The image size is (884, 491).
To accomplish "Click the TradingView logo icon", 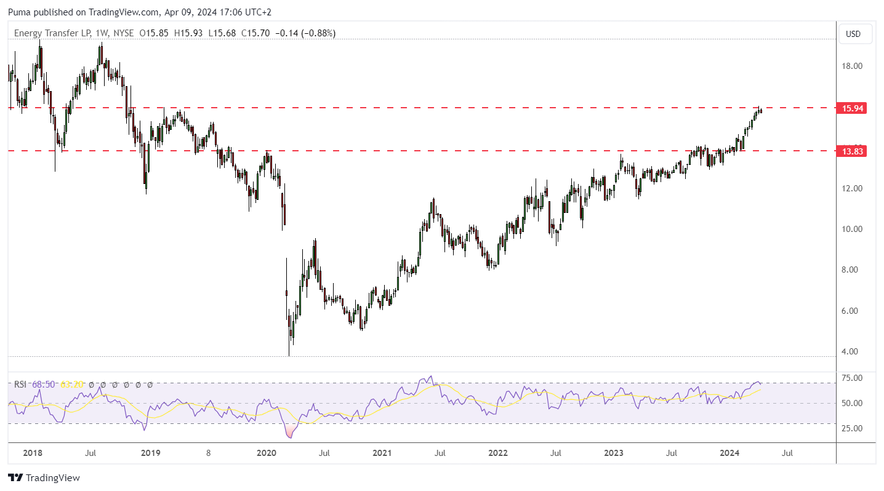I will click(16, 478).
